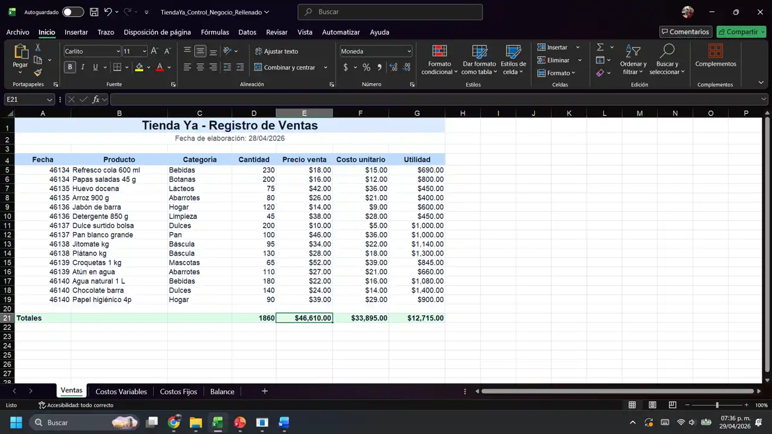Click the Undo arrow icon

coord(108,12)
